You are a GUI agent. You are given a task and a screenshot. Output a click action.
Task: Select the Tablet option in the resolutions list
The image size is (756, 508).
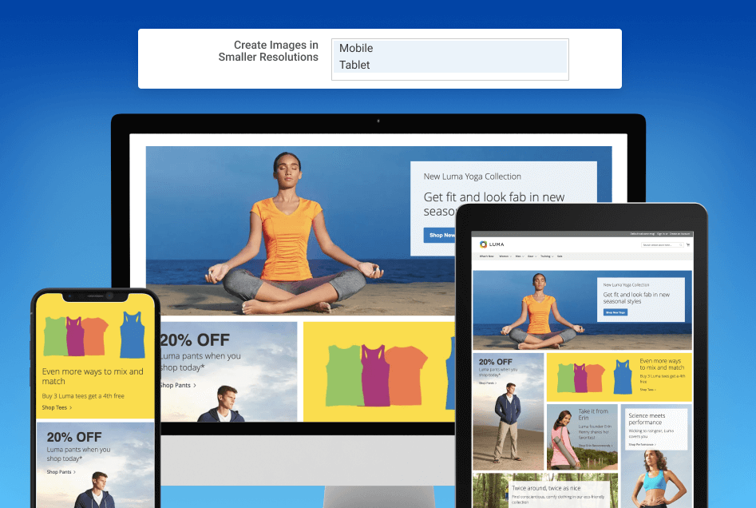coord(354,65)
